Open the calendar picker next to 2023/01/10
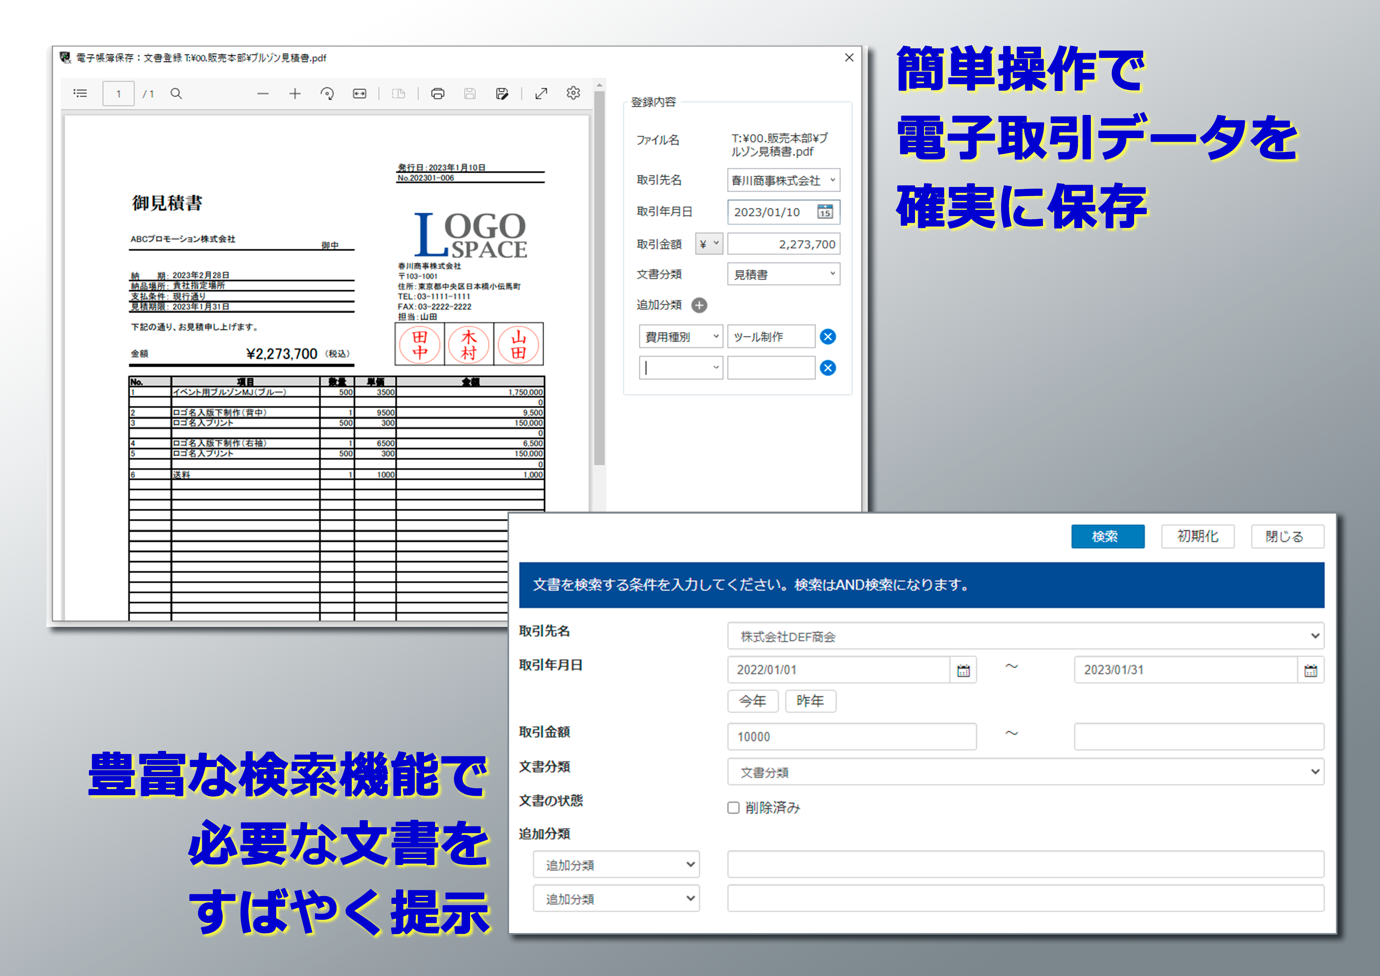 (x=826, y=212)
